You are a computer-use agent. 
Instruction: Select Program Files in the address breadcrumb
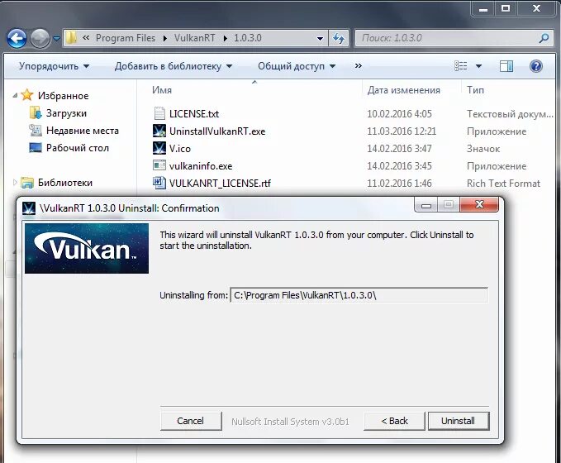click(126, 38)
